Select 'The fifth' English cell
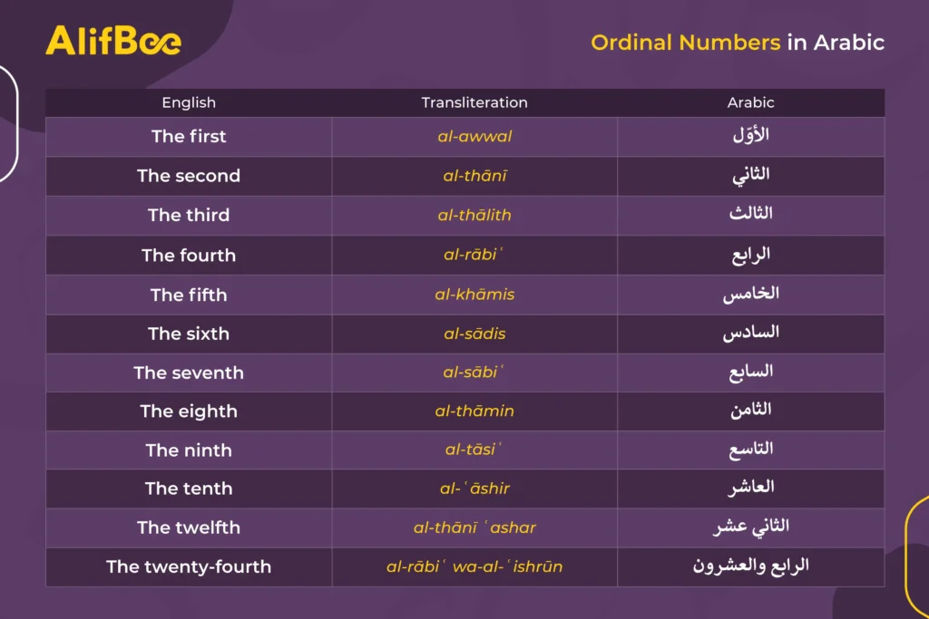The width and height of the screenshot is (929, 619). (189, 295)
